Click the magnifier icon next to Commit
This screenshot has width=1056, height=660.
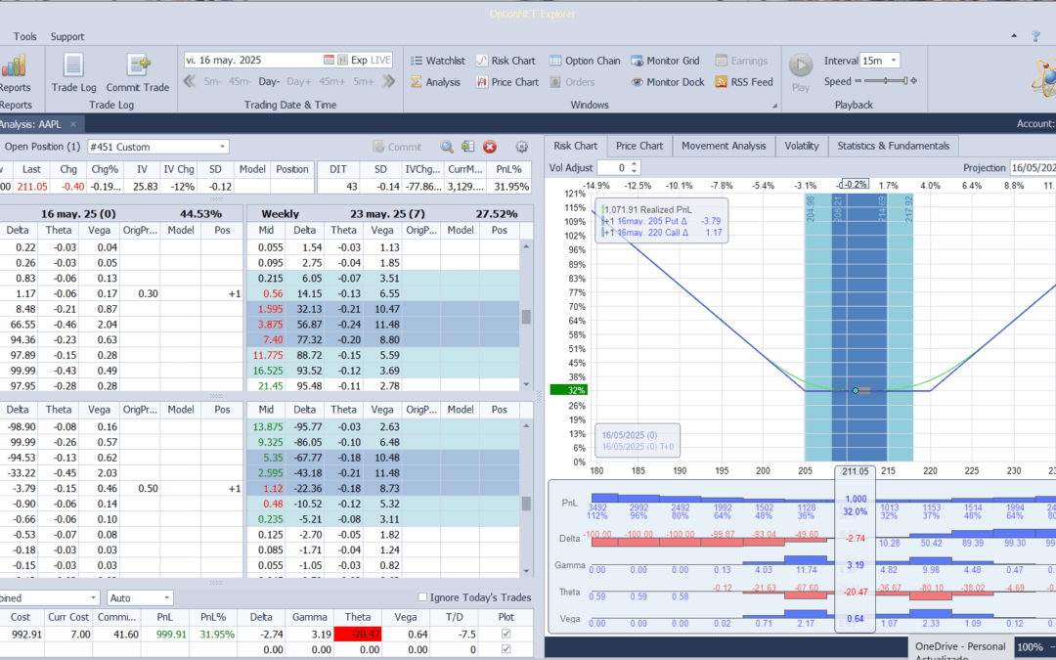click(447, 147)
